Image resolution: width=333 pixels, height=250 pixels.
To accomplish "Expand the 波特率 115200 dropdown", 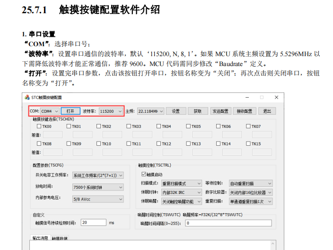I will (111, 111).
